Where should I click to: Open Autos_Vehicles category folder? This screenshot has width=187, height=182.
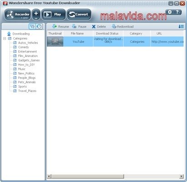(25, 43)
